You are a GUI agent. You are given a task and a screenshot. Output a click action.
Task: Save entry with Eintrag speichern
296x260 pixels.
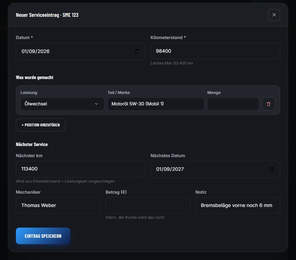[43, 236]
